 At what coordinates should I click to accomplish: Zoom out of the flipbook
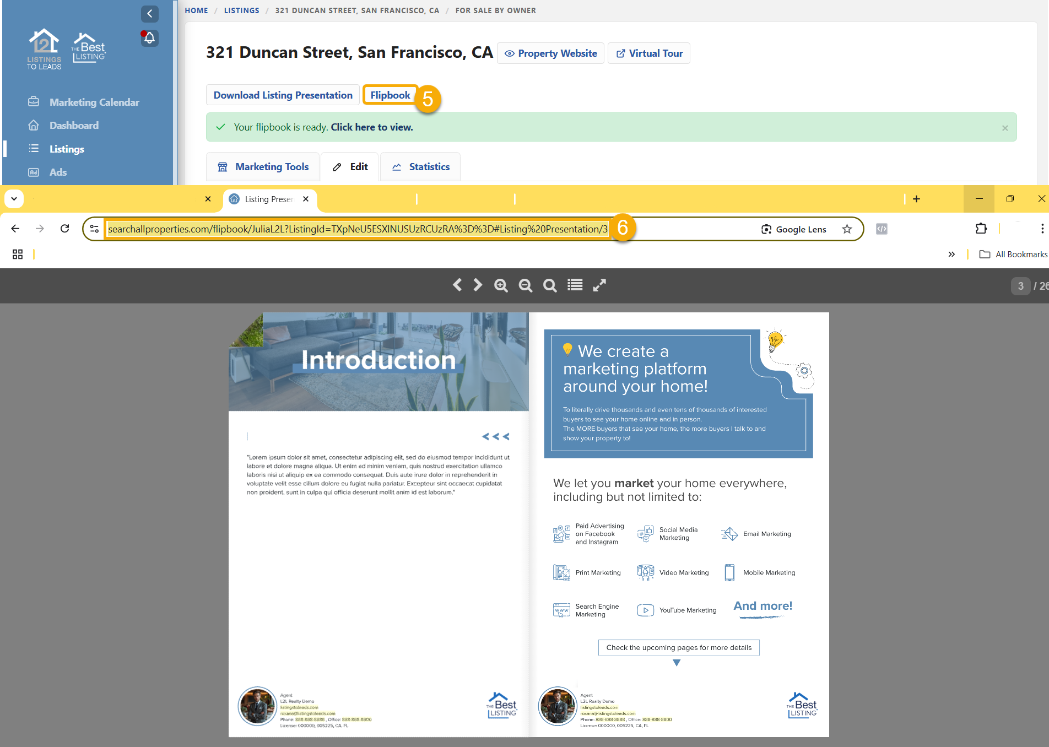point(526,285)
